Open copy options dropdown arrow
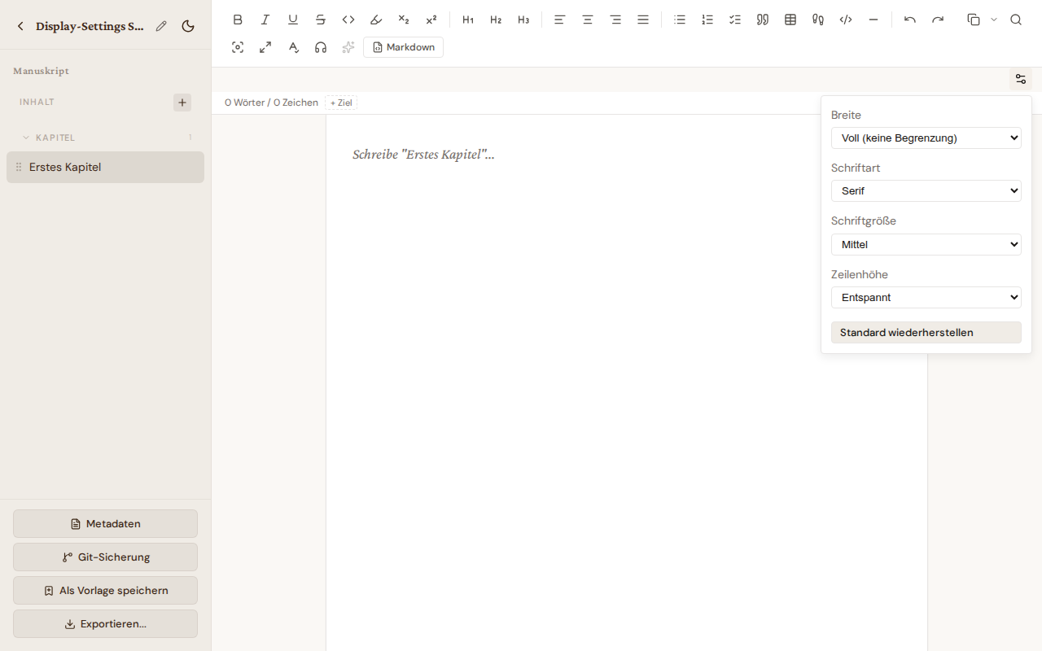1042x651 pixels. pos(994,20)
